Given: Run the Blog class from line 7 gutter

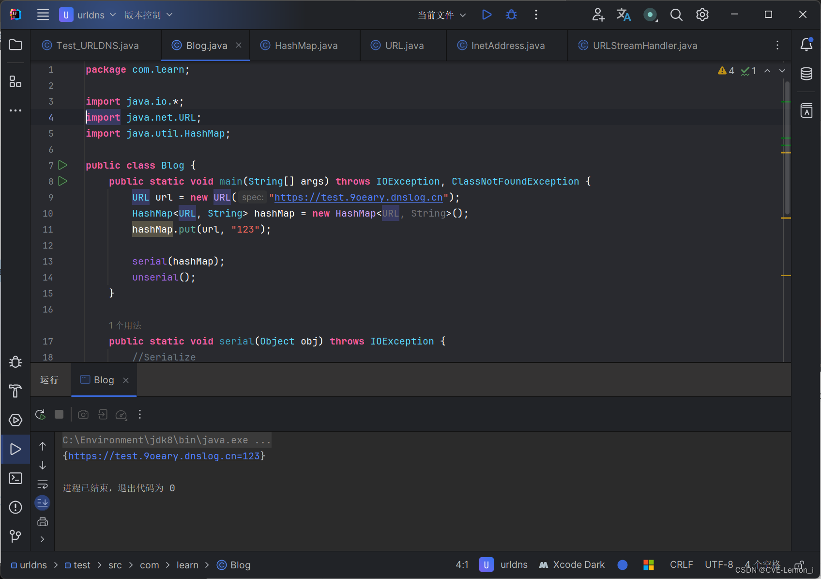Looking at the screenshot, I should [x=62, y=165].
